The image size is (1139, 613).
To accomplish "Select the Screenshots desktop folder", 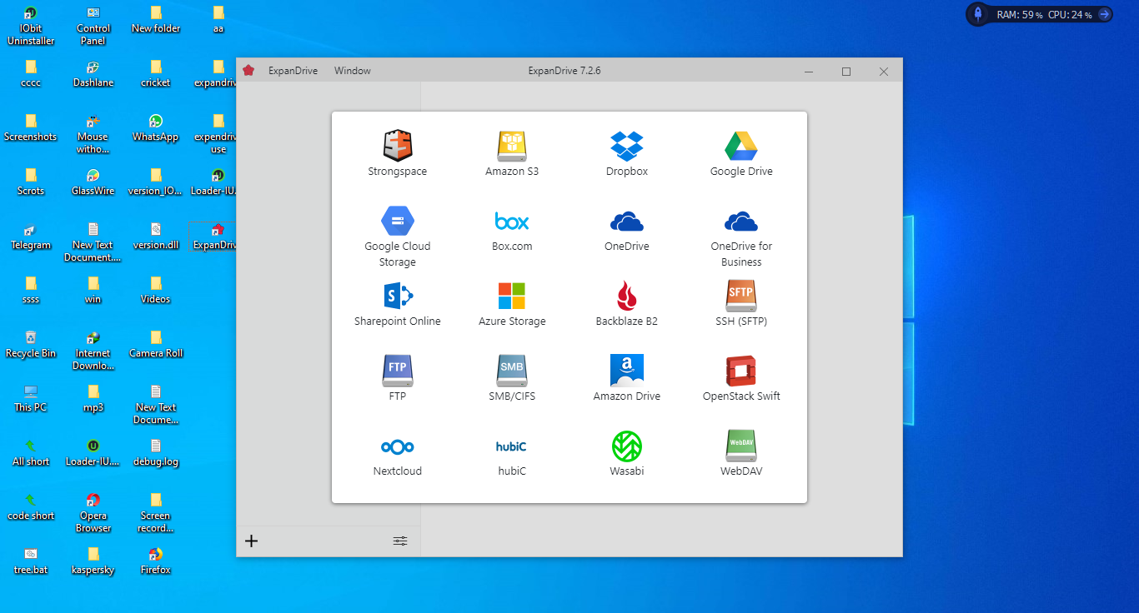I will click(31, 127).
